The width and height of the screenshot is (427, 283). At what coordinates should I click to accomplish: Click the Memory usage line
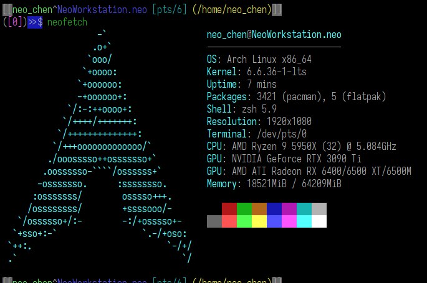pyautogui.click(x=274, y=184)
